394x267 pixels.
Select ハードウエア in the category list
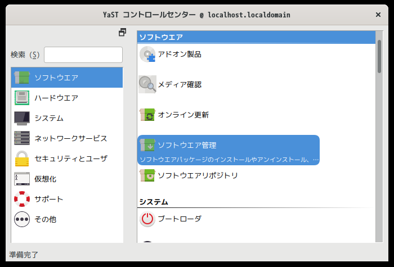point(67,98)
